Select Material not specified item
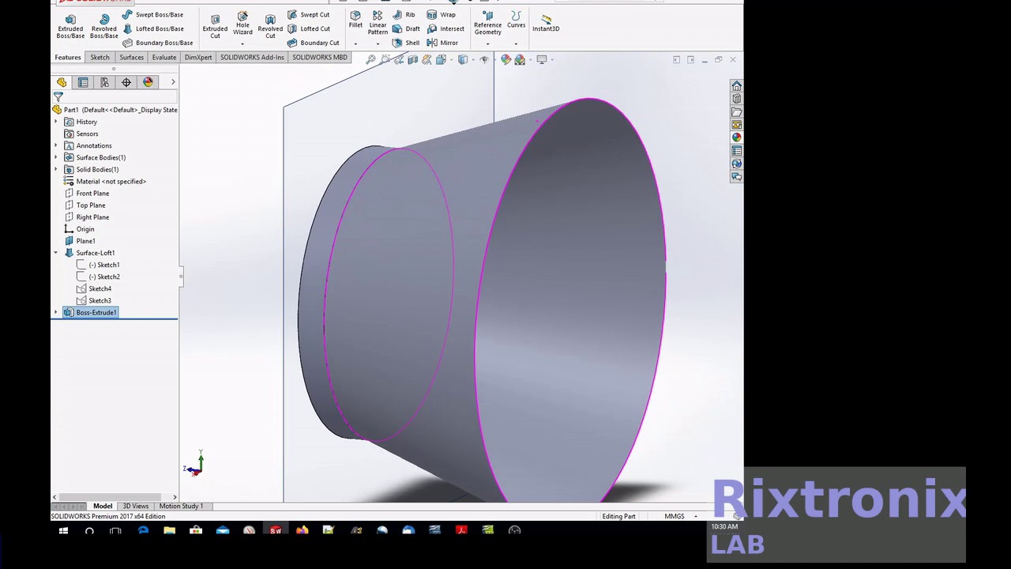The image size is (1011, 569). [111, 181]
